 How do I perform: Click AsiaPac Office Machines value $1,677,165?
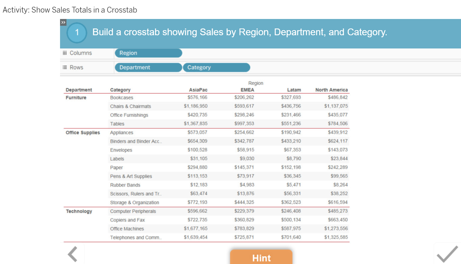pyautogui.click(x=196, y=229)
